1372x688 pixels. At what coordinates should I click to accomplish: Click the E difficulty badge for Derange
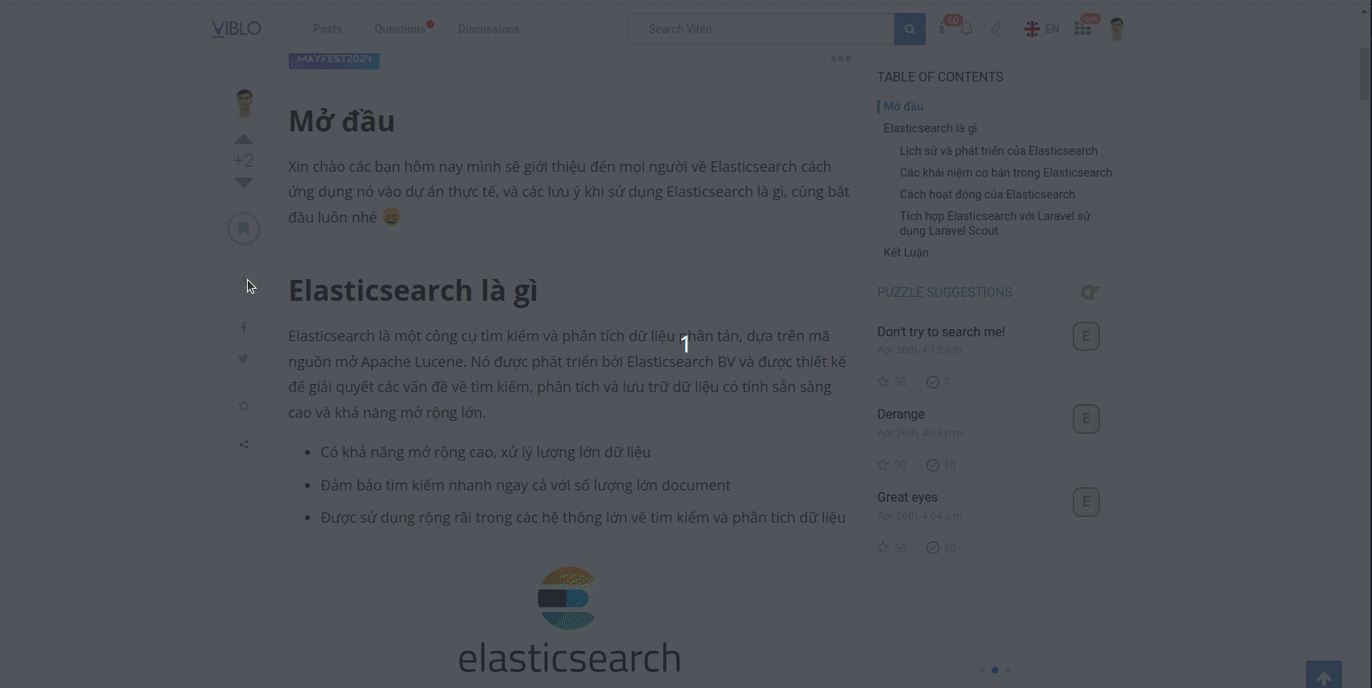[1086, 419]
